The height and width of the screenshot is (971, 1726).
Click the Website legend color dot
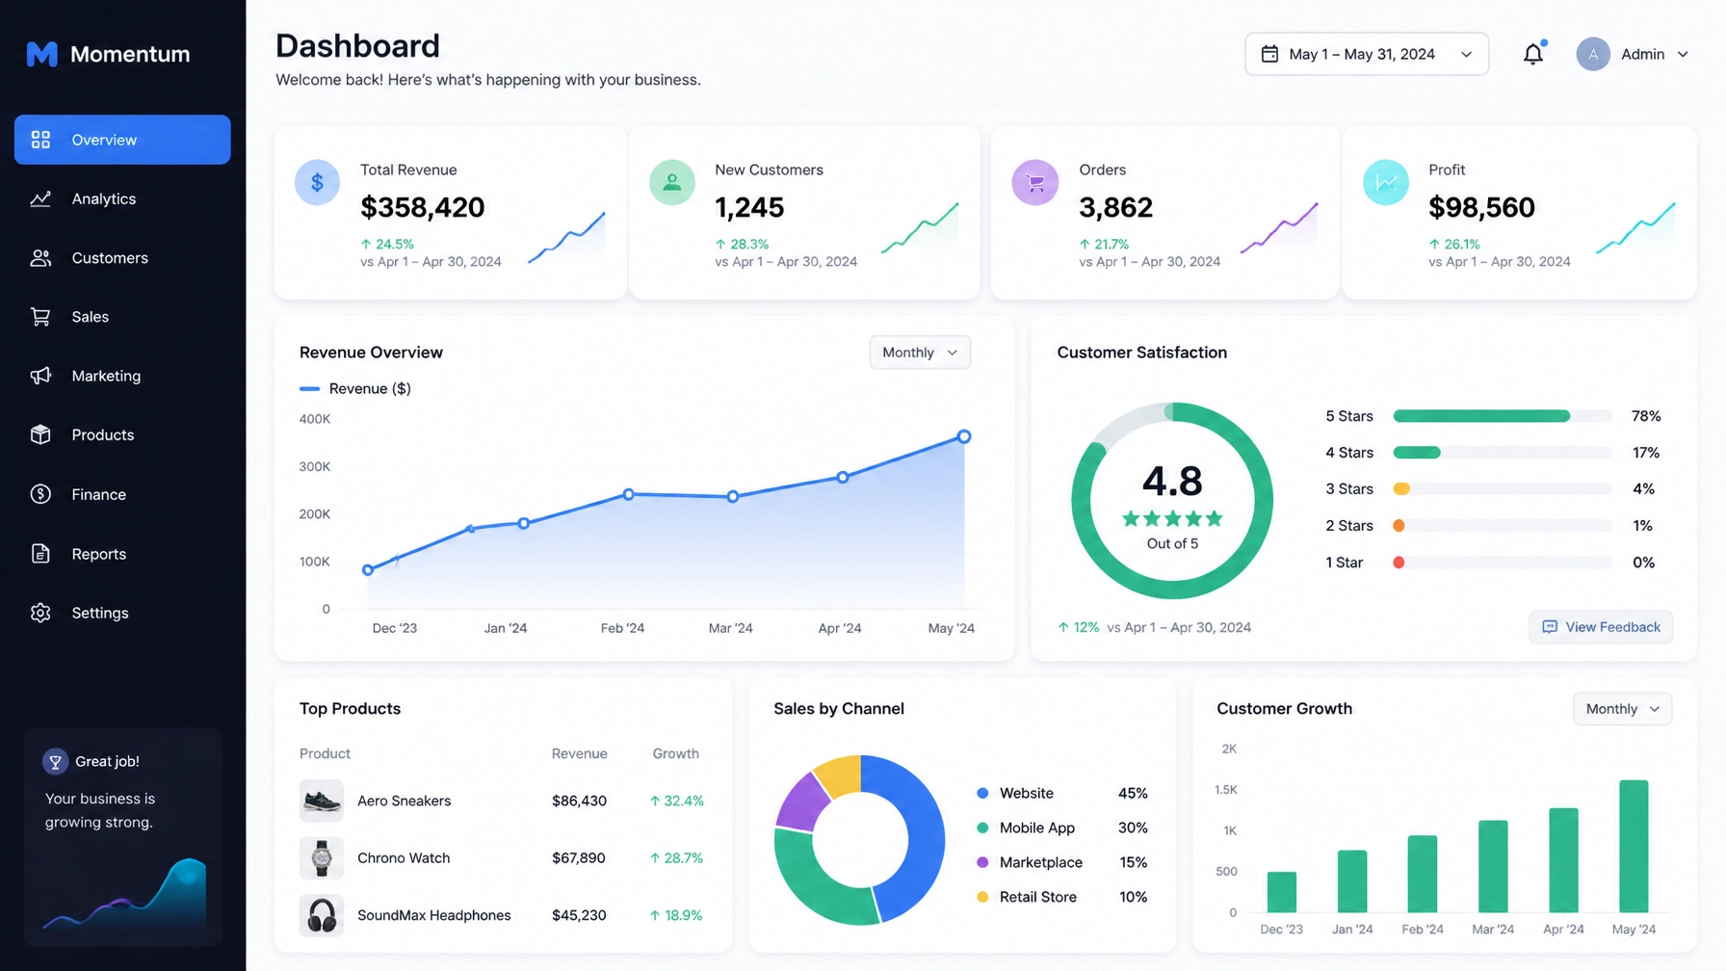pos(982,794)
